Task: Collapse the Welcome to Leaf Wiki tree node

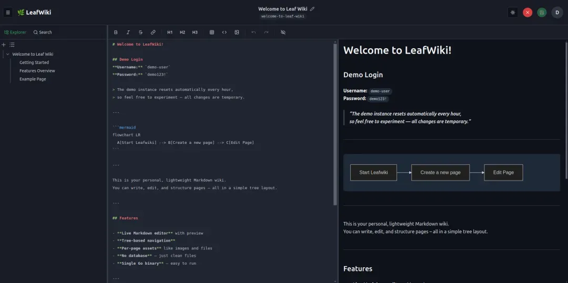Action: click(x=7, y=54)
